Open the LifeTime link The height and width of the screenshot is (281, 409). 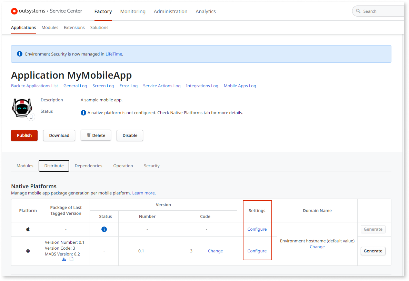pos(114,54)
